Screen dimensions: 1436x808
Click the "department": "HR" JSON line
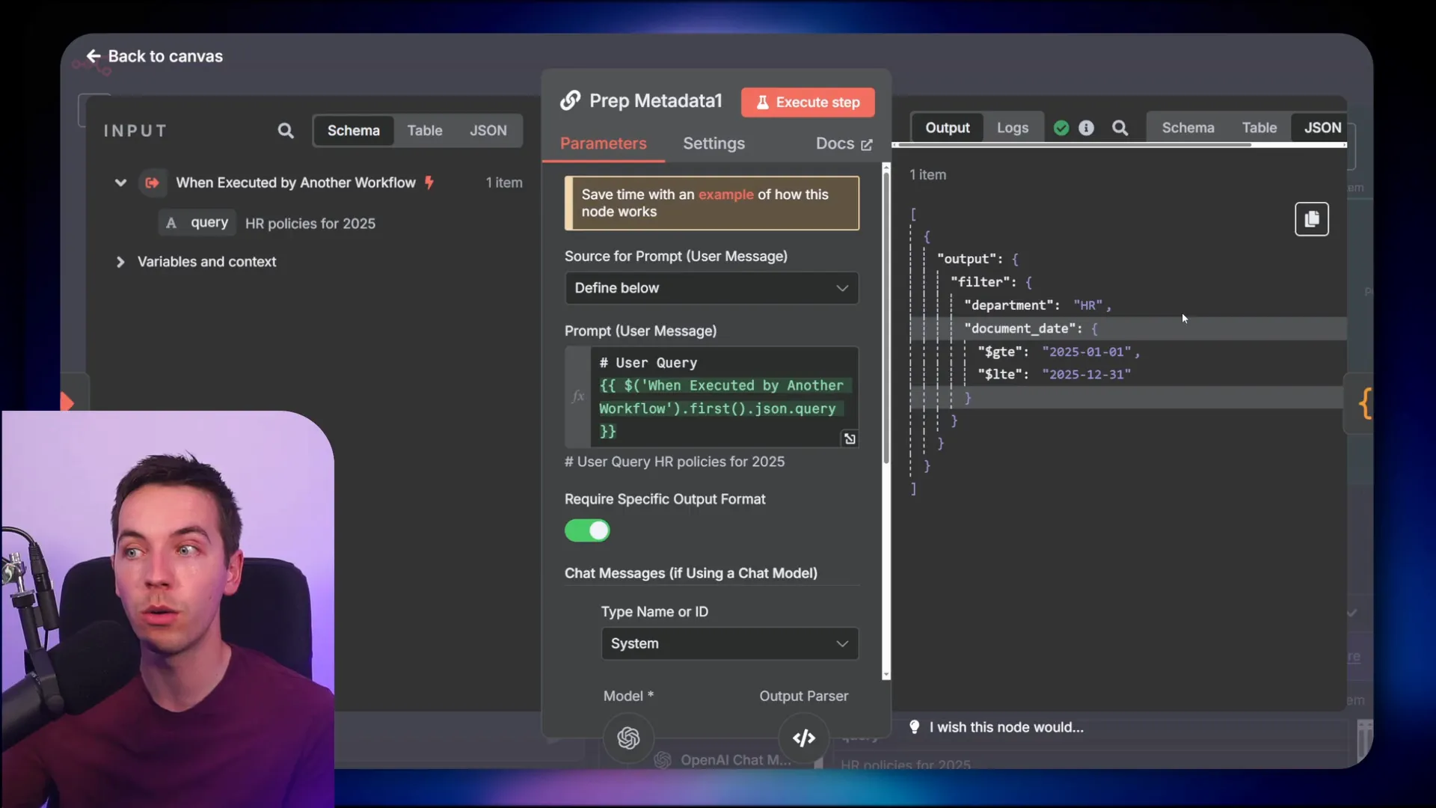[1037, 305]
